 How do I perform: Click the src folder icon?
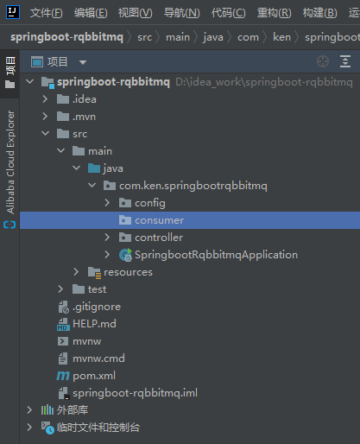(63, 134)
